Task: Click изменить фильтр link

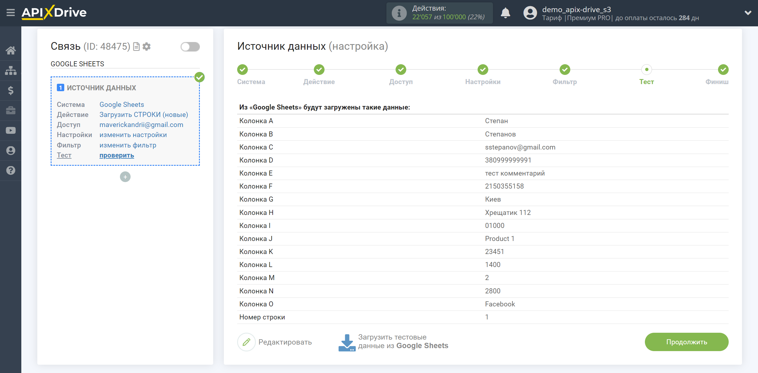Action: coord(128,145)
